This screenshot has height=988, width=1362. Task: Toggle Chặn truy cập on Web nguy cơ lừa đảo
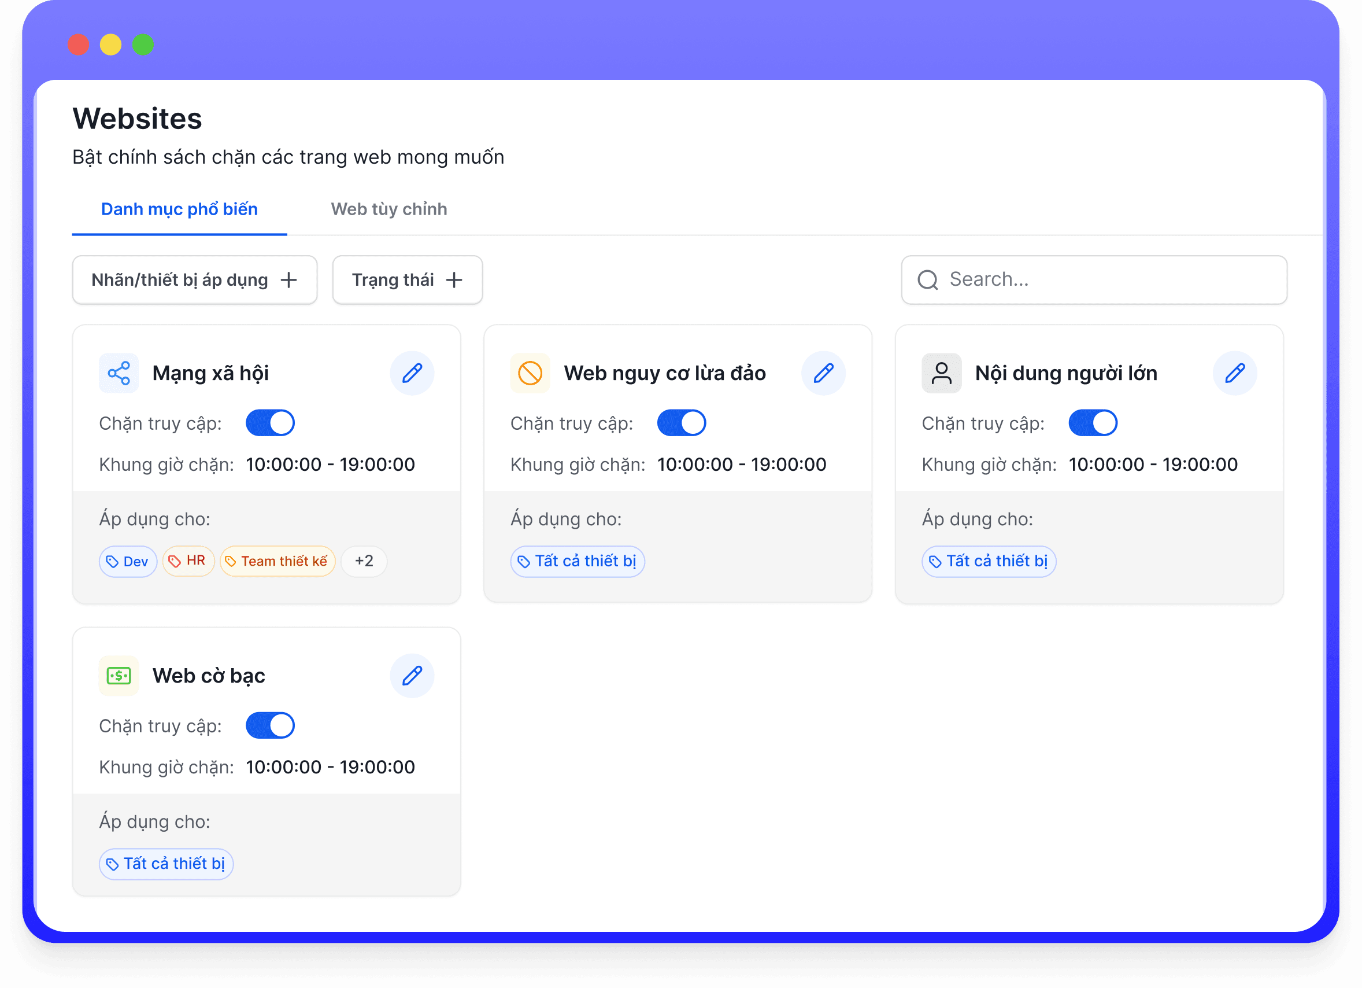point(681,422)
